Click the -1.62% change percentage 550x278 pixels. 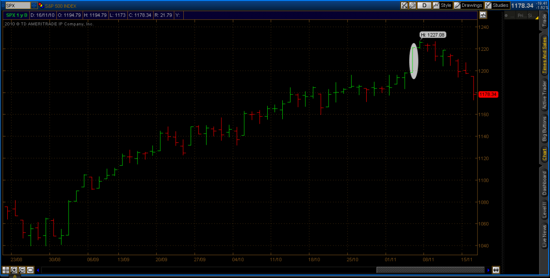coord(541,8)
